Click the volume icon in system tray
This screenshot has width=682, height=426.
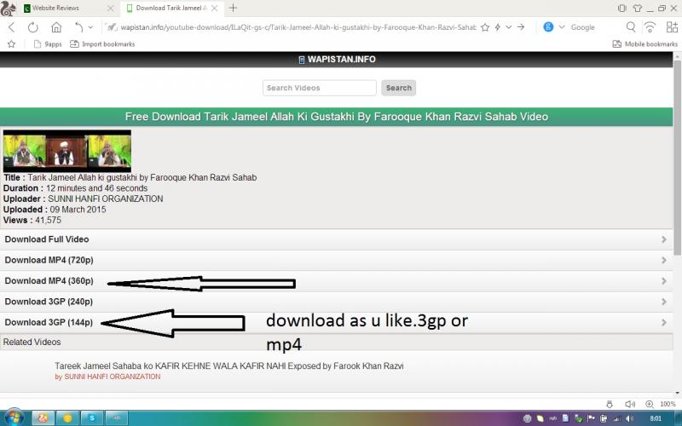630,418
